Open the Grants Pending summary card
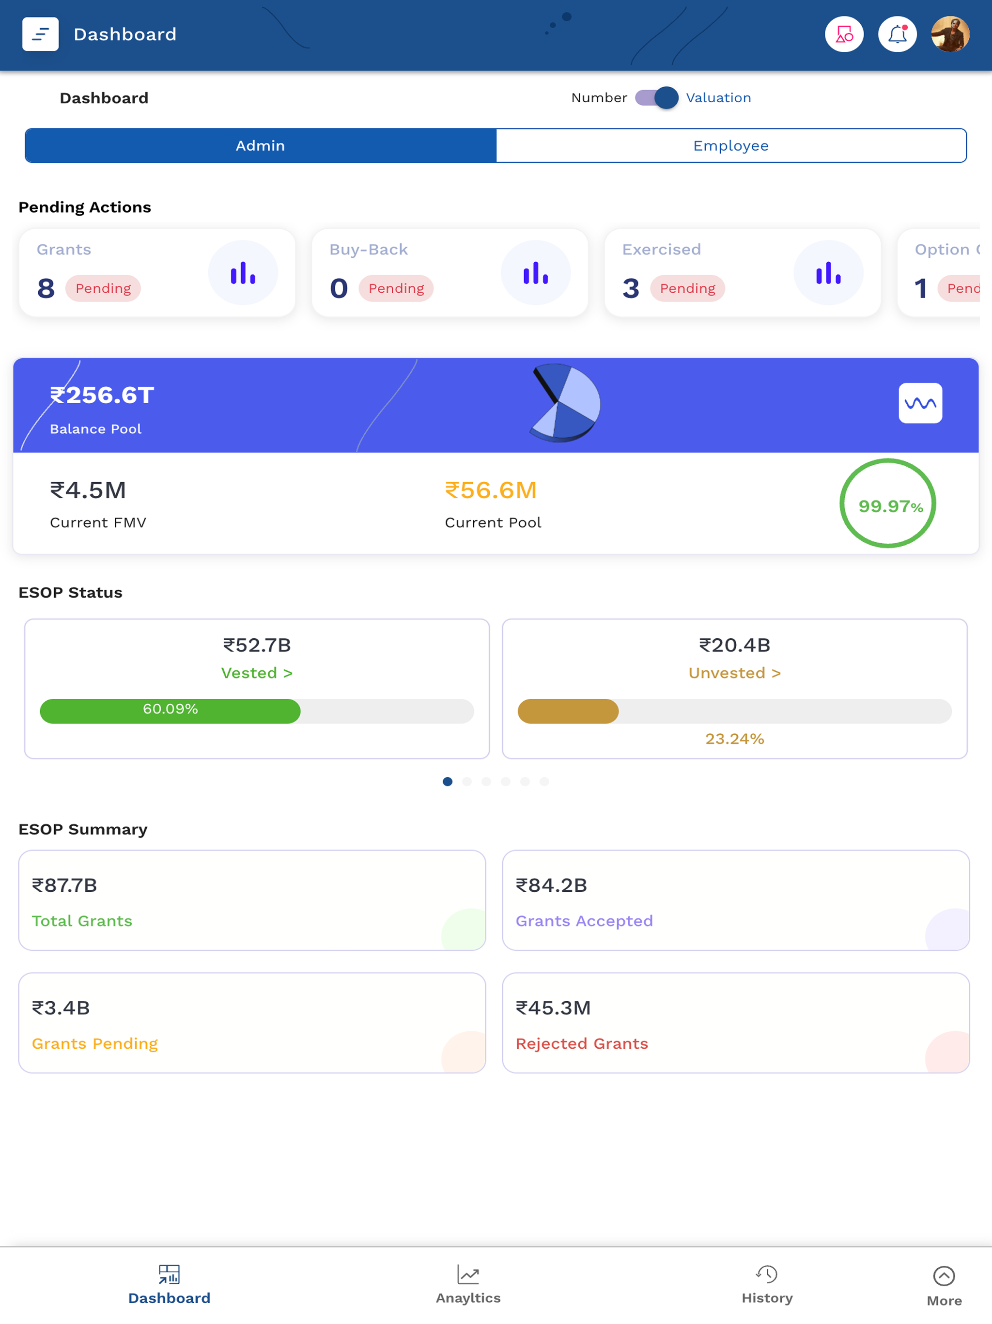Viewport: 992px width, 1324px height. (x=252, y=1023)
